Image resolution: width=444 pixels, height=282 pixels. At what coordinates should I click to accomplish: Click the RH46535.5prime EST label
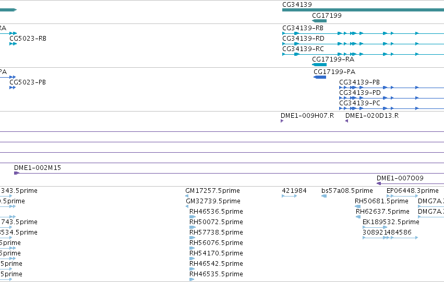[216, 274]
